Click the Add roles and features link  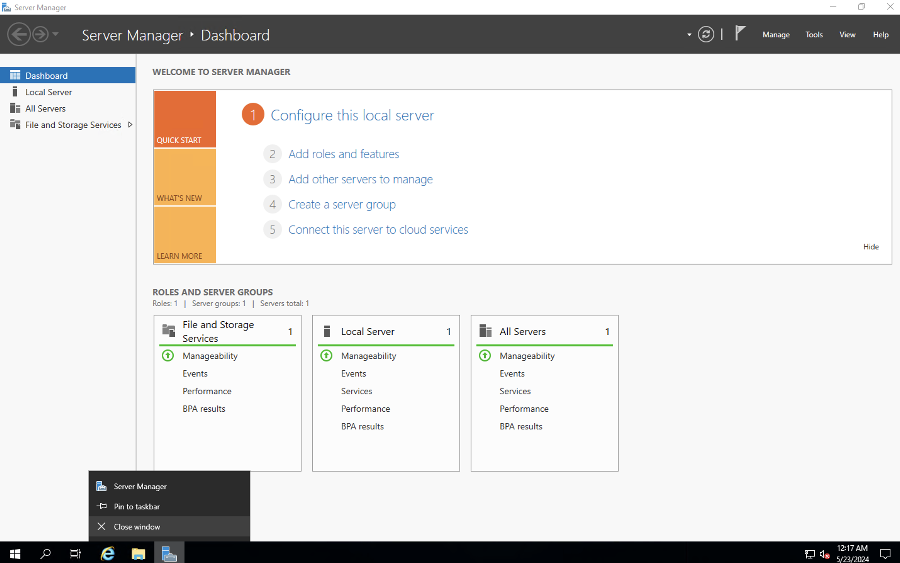tap(343, 154)
